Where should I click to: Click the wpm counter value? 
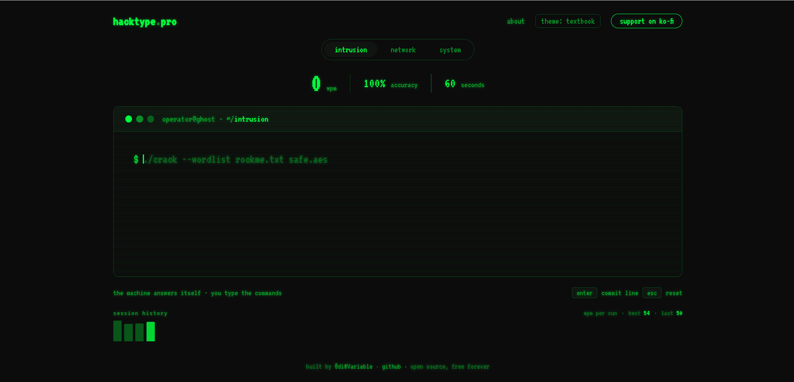(x=316, y=83)
